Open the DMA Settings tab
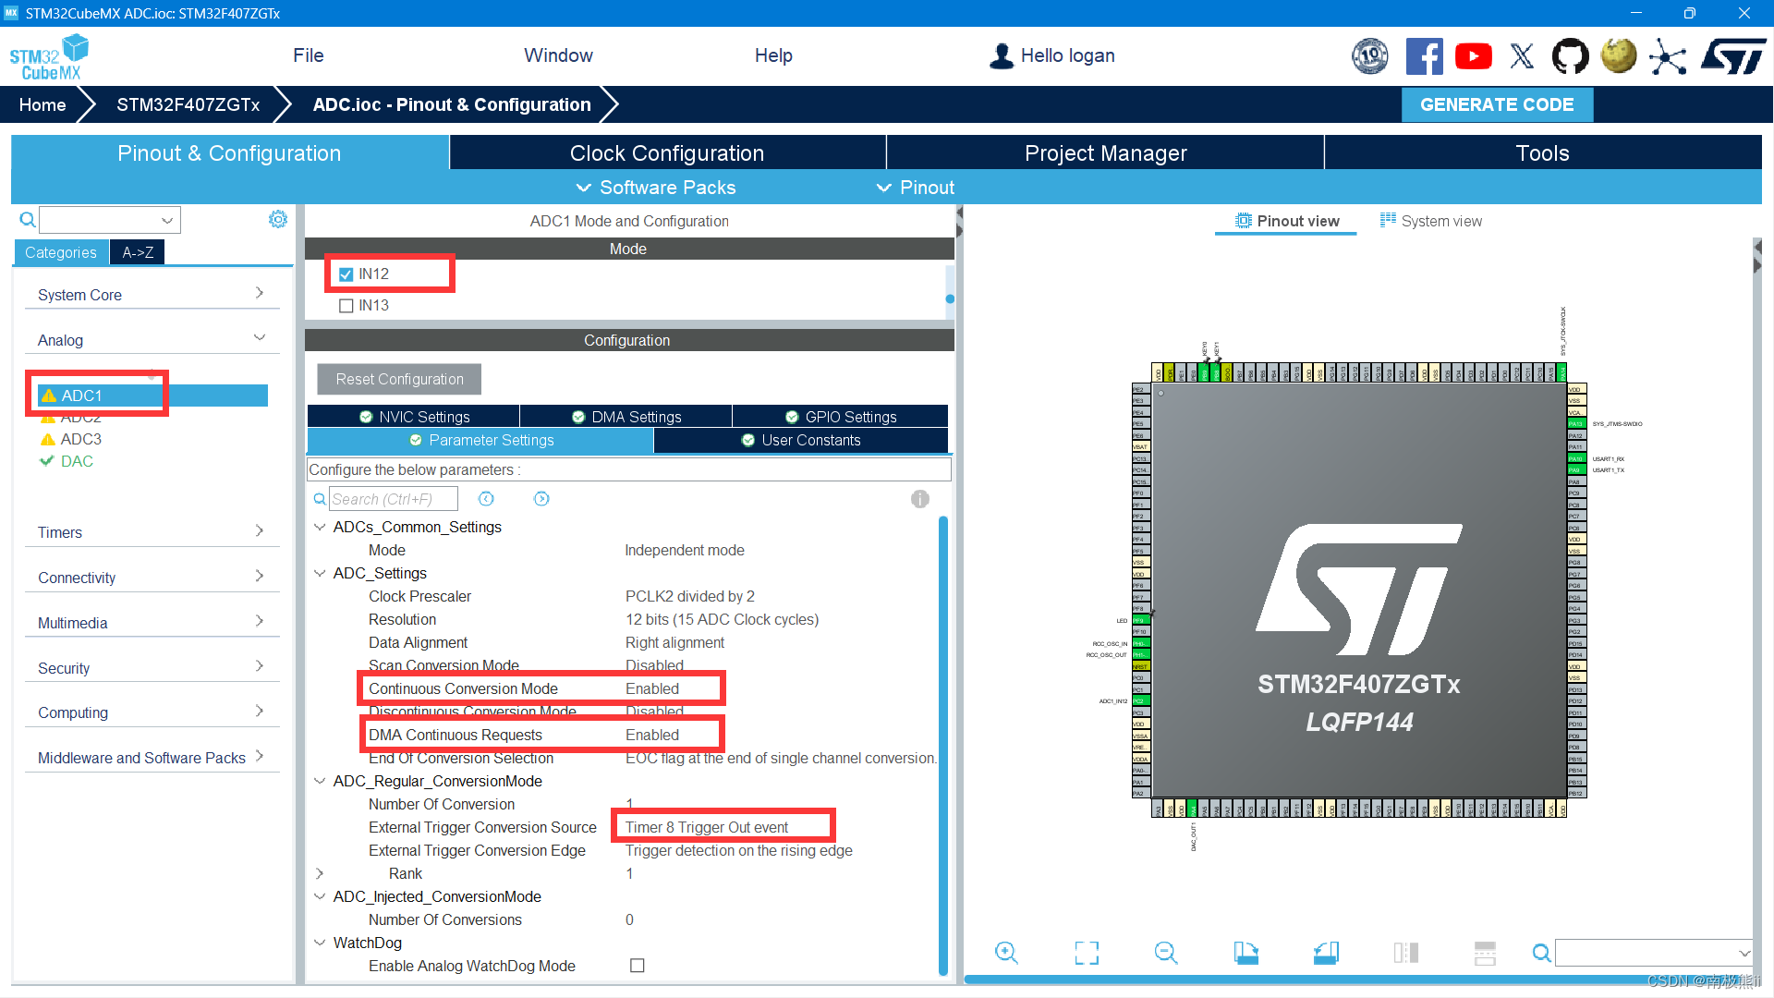Screen dimensions: 1774x998 [x=626, y=417]
